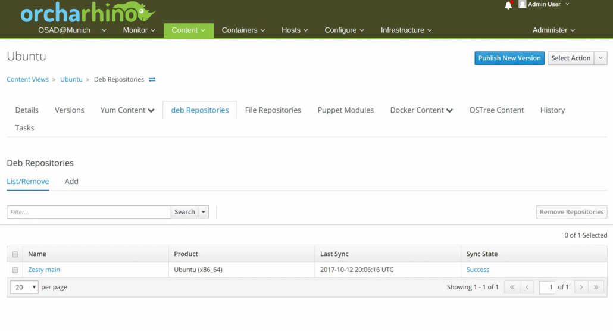Click the notification bell icon
The image size is (613, 331).
[508, 5]
